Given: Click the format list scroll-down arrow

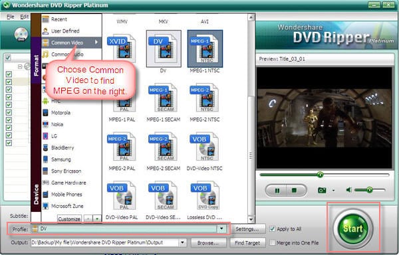Looking at the screenshot, I should click(251, 219).
